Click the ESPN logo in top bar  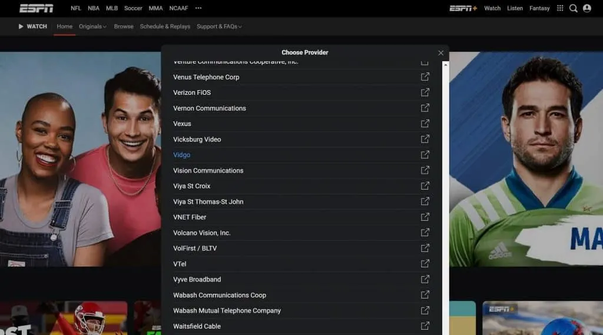36,8
